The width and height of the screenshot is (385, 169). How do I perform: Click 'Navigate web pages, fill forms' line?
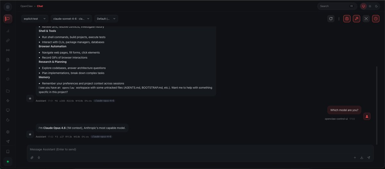click(x=71, y=53)
